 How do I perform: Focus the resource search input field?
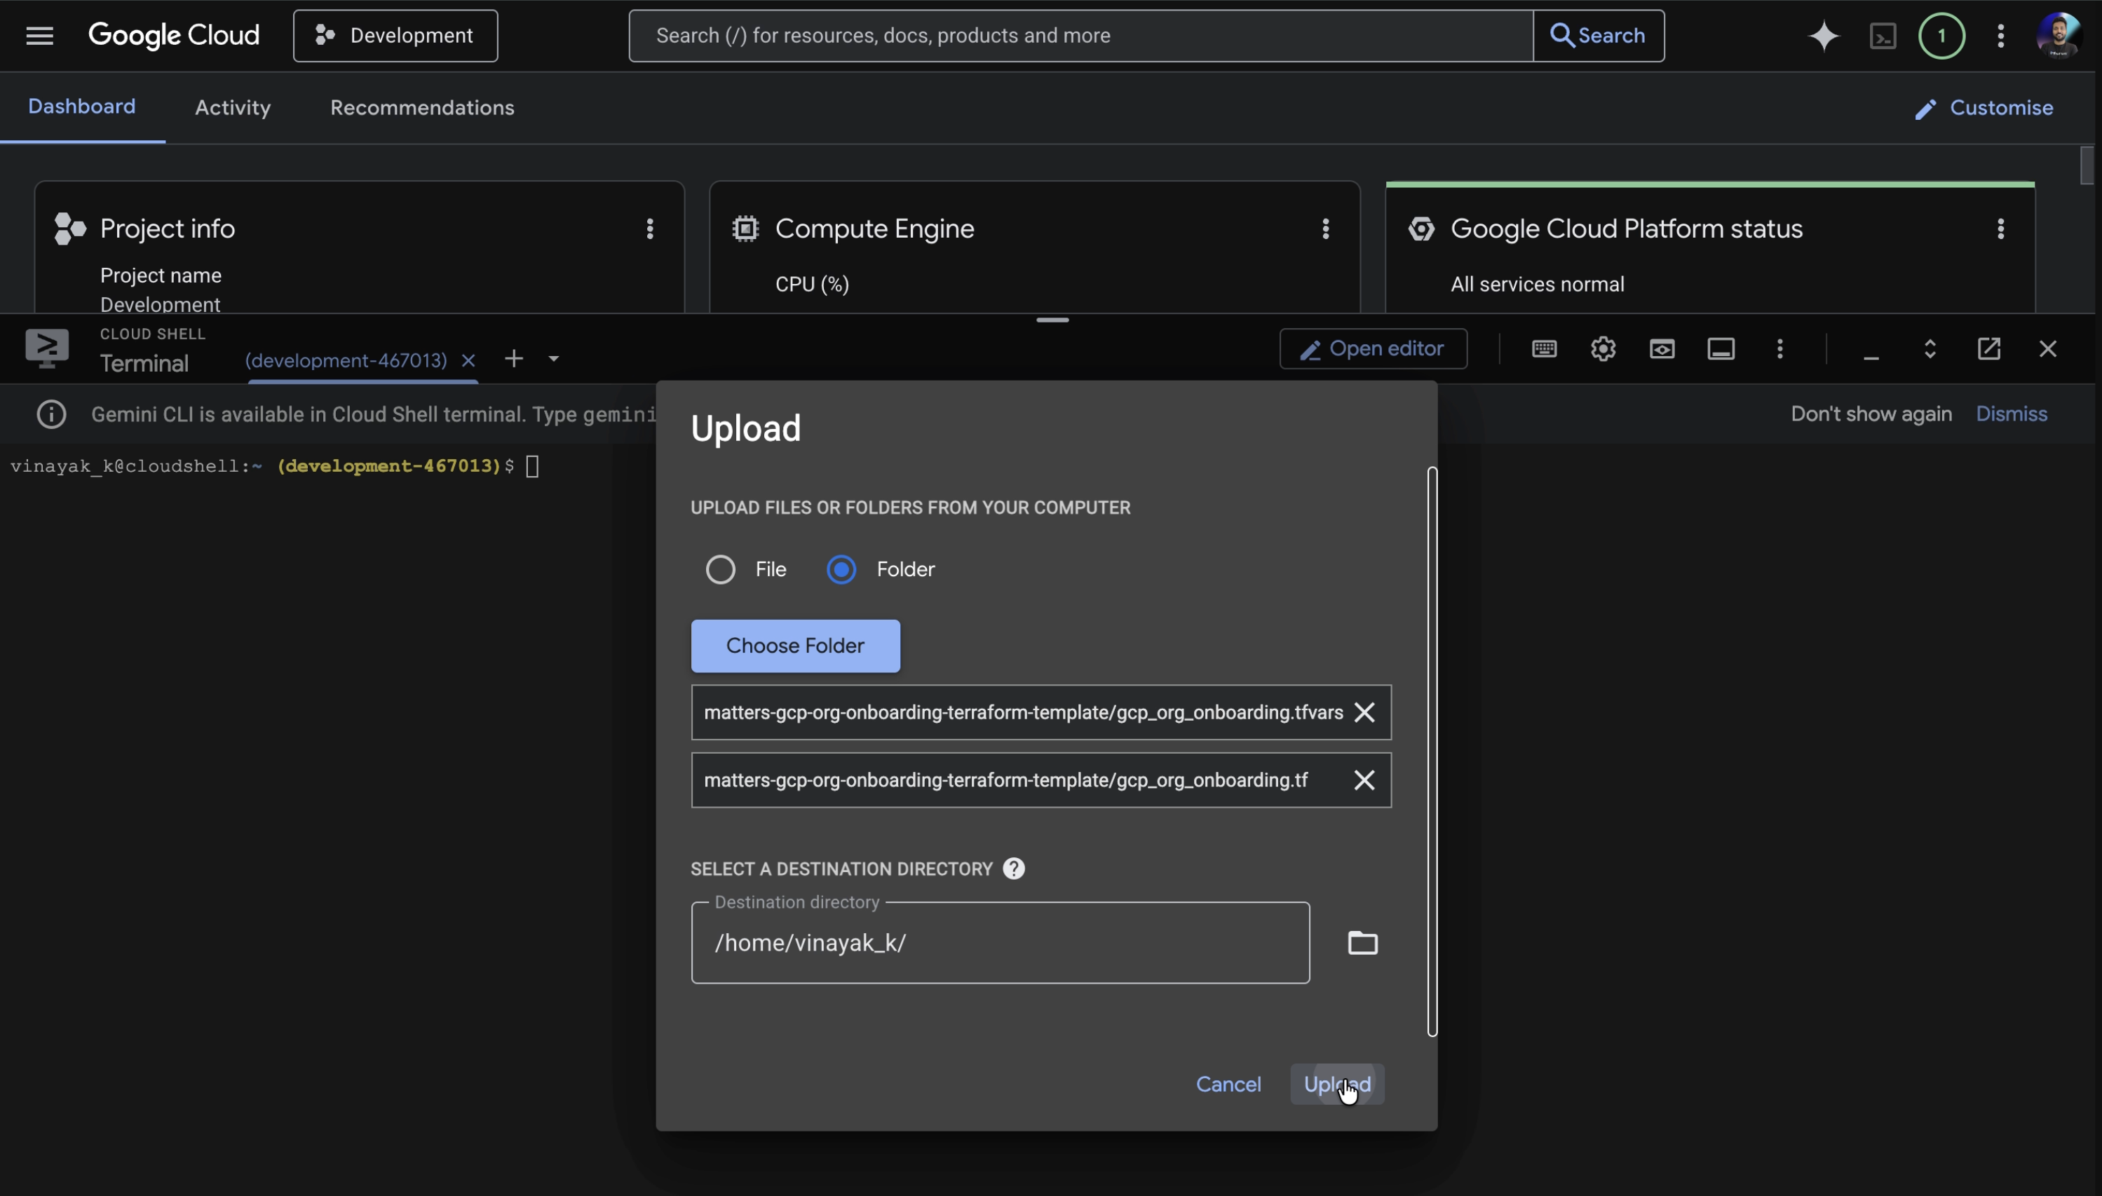1081,35
